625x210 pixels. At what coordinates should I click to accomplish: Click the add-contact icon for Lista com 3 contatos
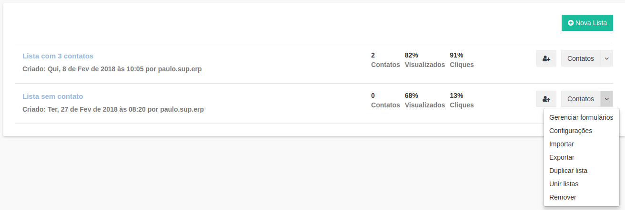point(546,58)
